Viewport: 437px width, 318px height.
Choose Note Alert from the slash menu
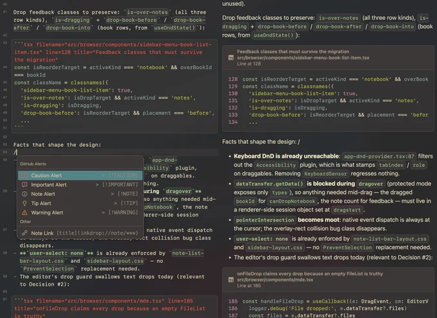[80, 194]
